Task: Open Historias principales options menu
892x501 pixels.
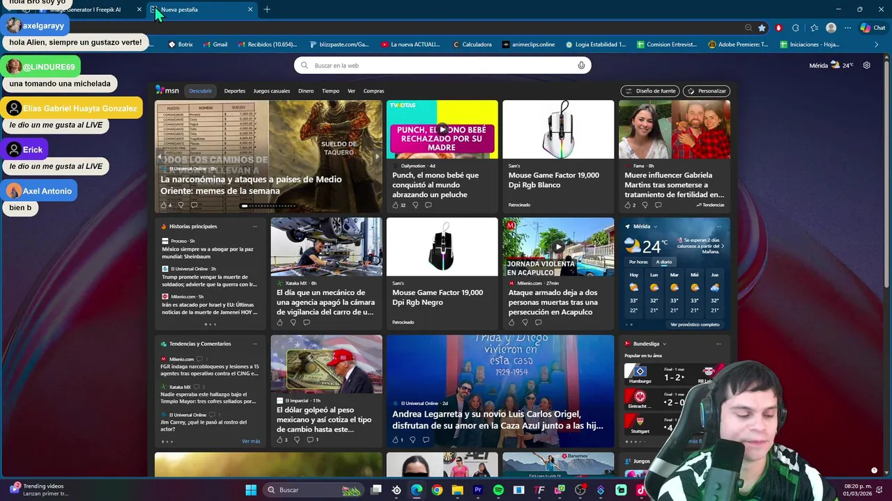Action: [x=254, y=226]
